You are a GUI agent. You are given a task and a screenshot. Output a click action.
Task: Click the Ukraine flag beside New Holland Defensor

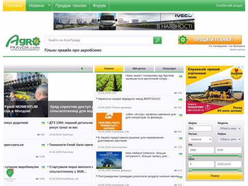click(180, 154)
